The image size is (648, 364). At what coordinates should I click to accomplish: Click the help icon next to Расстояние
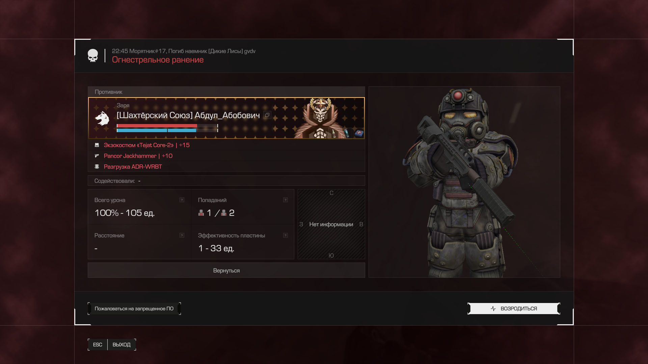[182, 235]
